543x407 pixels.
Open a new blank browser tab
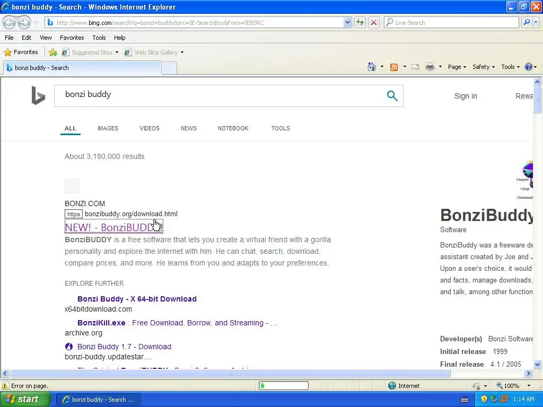coord(169,68)
